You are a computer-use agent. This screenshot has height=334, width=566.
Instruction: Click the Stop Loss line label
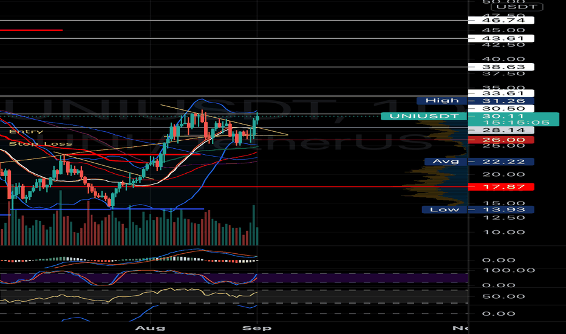click(x=41, y=144)
